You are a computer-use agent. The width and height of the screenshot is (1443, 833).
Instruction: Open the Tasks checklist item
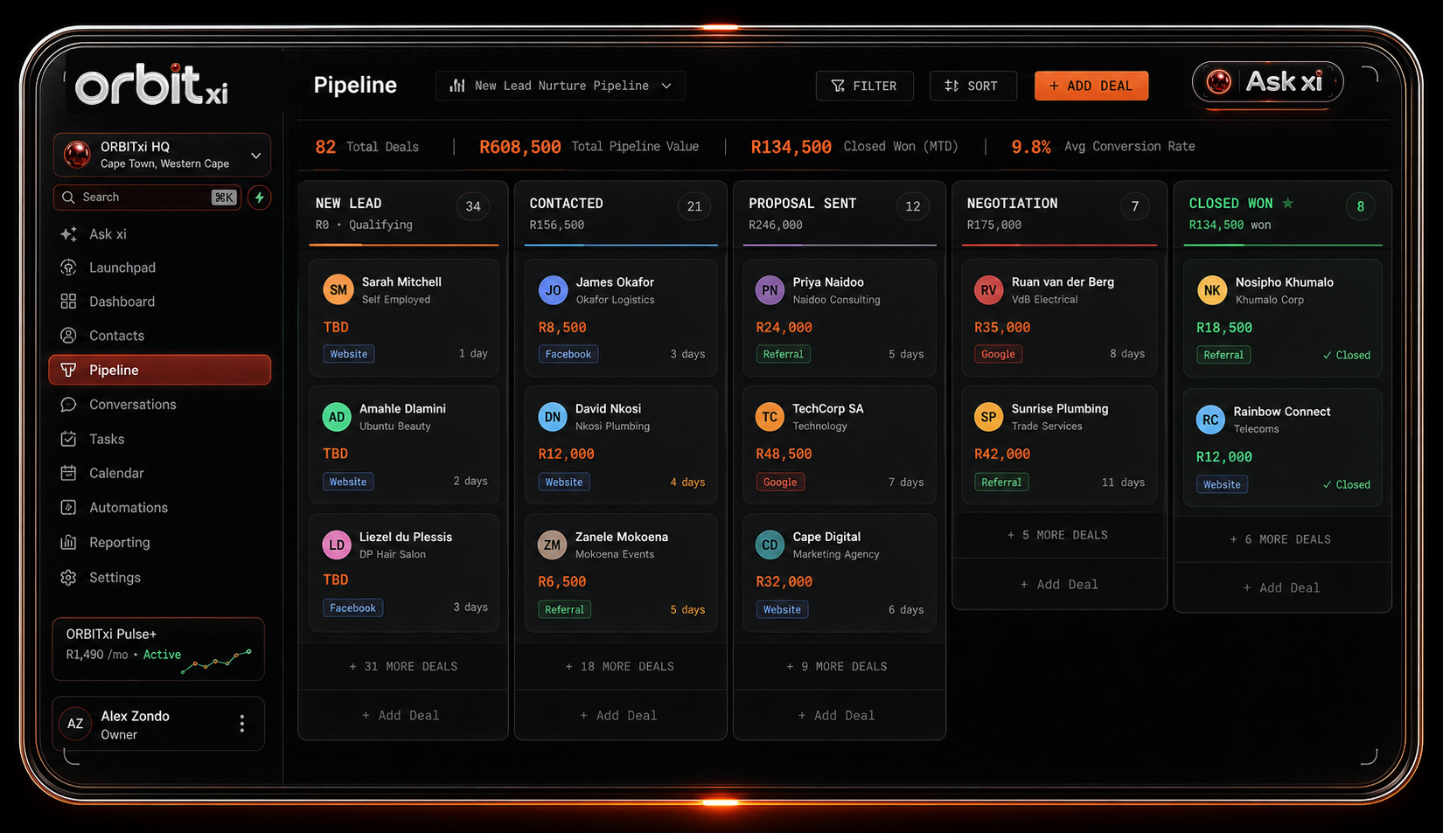[159, 439]
